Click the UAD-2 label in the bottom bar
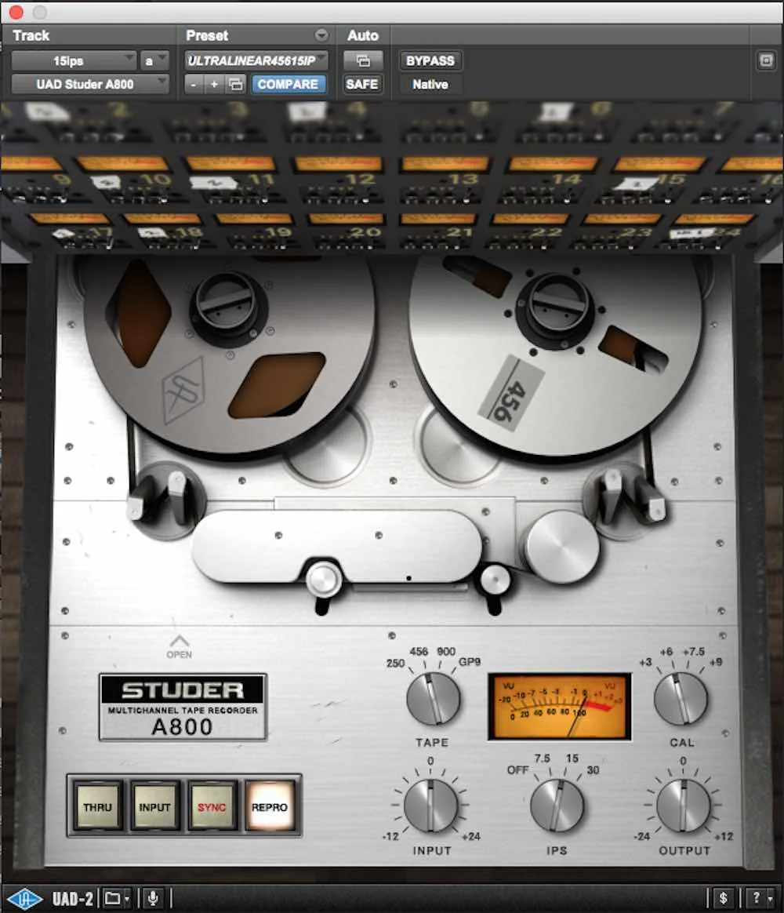Screen dimensions: 784x913 coord(73,898)
